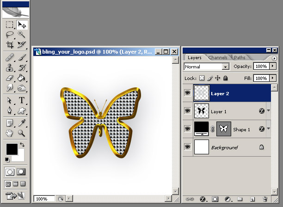
Task: Reset to default colors icon
Action: (x=7, y=159)
